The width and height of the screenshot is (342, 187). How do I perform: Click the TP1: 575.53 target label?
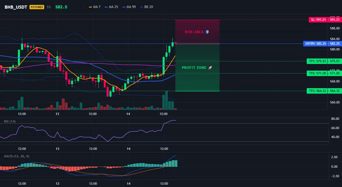(317, 61)
